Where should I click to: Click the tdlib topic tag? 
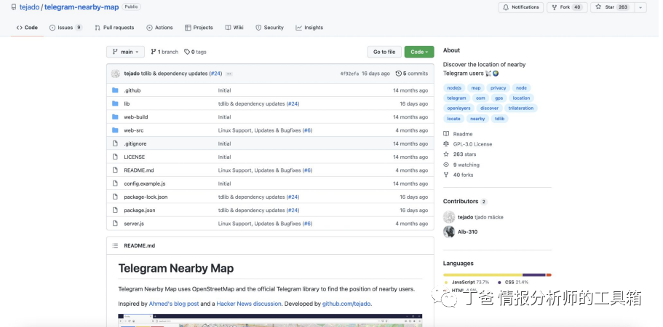coord(499,119)
